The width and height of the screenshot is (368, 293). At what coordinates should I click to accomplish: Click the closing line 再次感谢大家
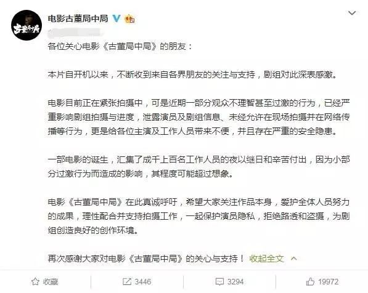tap(146, 259)
